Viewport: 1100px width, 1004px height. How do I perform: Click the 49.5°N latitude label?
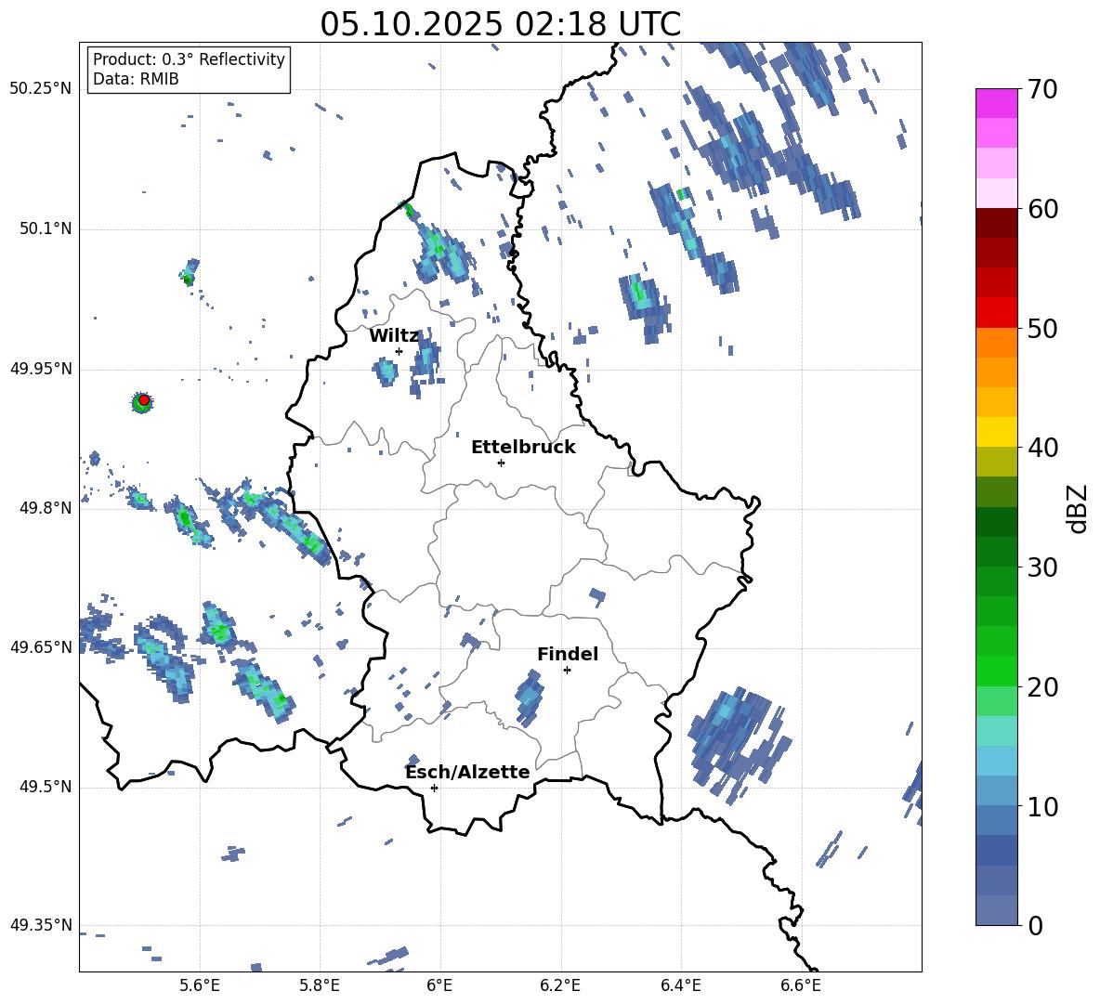point(46,787)
